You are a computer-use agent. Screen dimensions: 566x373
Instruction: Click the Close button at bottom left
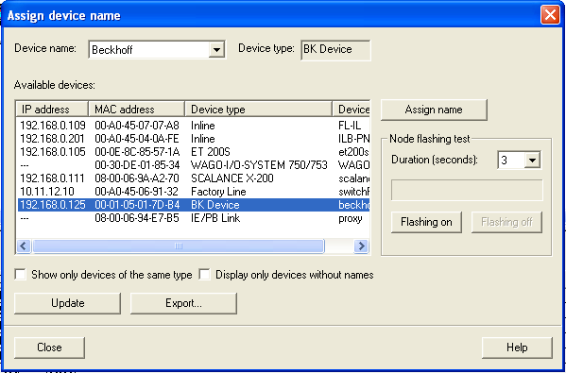pos(49,348)
